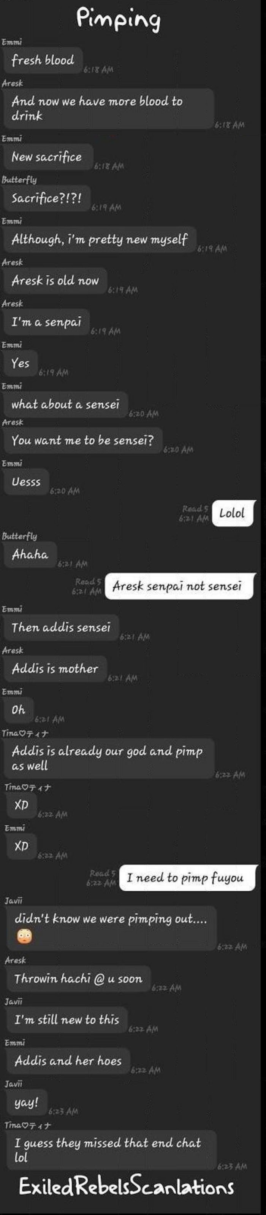This screenshot has height=1215, width=266.
Task: Tap the 'Aresk senpai not sensei' sent bubble
Action: pos(179,586)
